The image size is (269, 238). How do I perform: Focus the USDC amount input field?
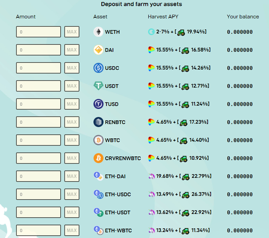(x=38, y=68)
